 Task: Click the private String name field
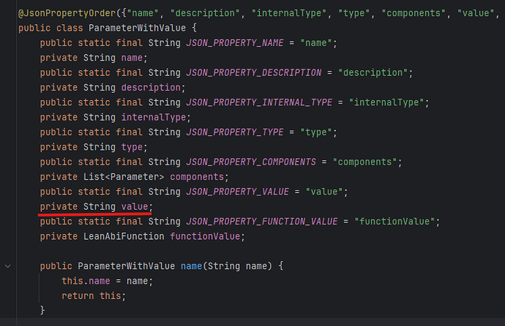click(94, 58)
